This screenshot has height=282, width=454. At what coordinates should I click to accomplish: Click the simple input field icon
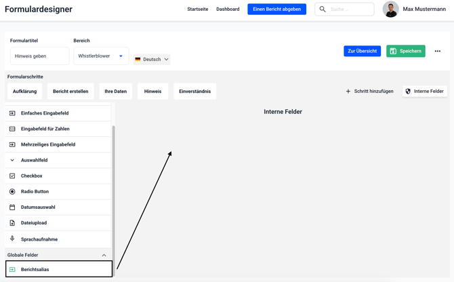12,113
